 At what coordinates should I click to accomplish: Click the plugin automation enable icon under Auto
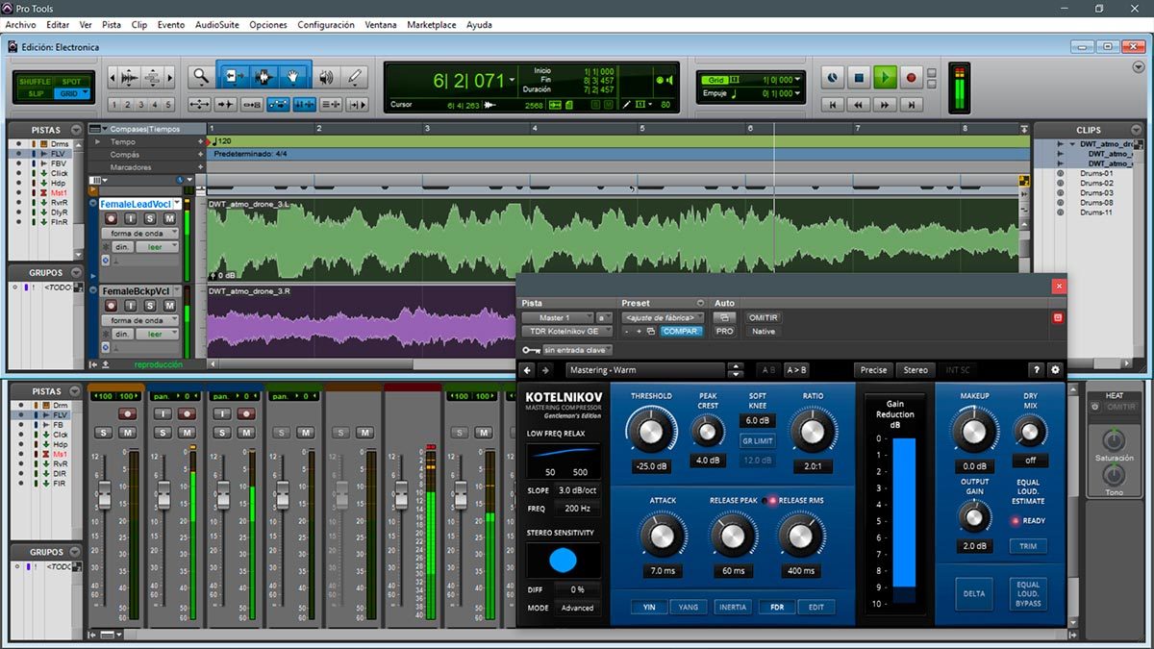[x=724, y=317]
